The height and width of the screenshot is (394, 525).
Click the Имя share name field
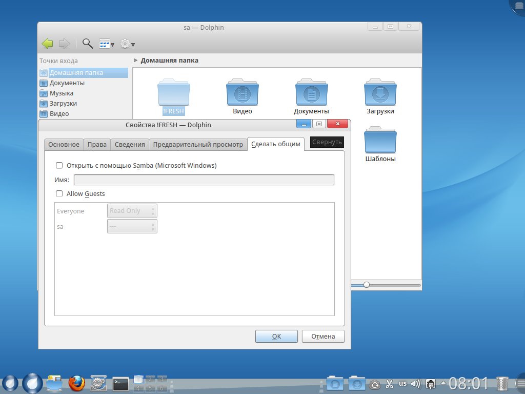204,180
